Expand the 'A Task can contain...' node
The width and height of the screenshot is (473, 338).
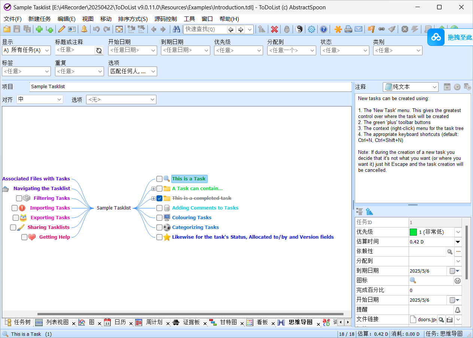coord(153,189)
